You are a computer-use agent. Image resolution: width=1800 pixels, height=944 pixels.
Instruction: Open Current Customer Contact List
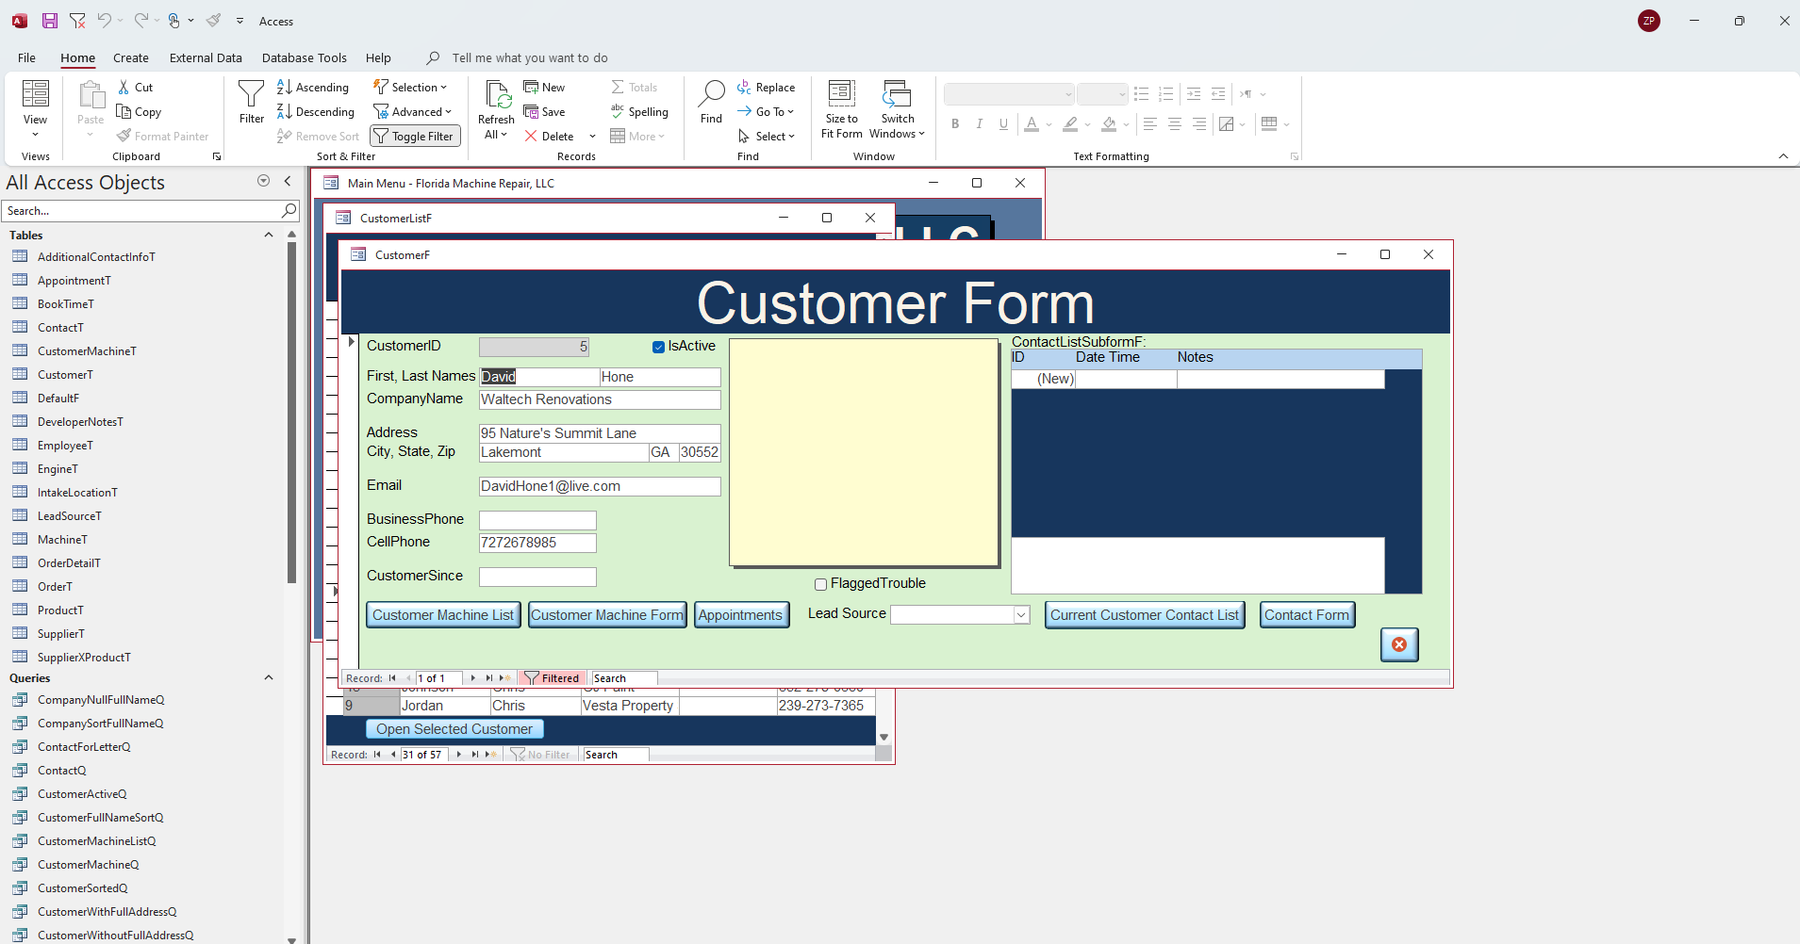tap(1144, 615)
